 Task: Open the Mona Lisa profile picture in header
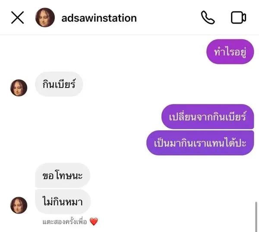(x=45, y=17)
